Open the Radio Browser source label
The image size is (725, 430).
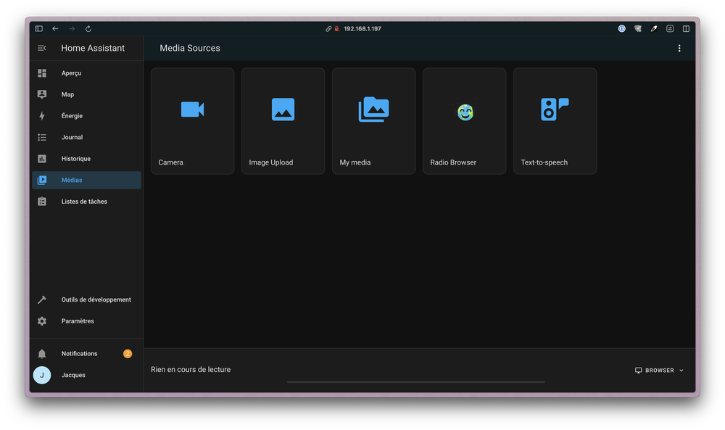point(453,162)
